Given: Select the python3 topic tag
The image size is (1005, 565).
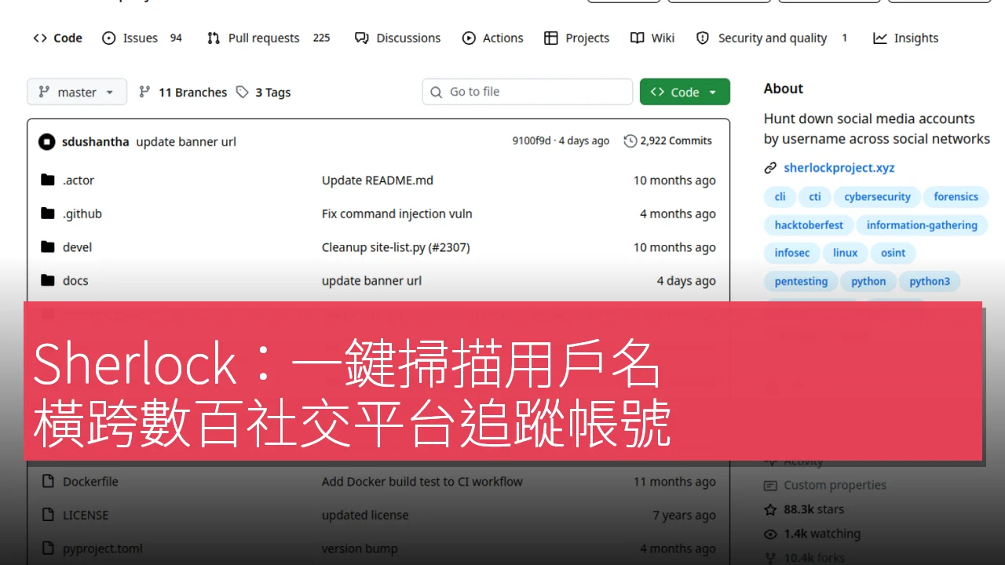Looking at the screenshot, I should click(930, 282).
